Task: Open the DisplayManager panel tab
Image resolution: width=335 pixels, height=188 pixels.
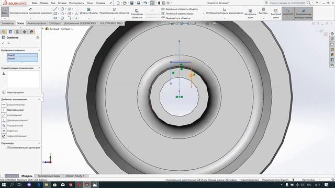Action: (x=31, y=32)
